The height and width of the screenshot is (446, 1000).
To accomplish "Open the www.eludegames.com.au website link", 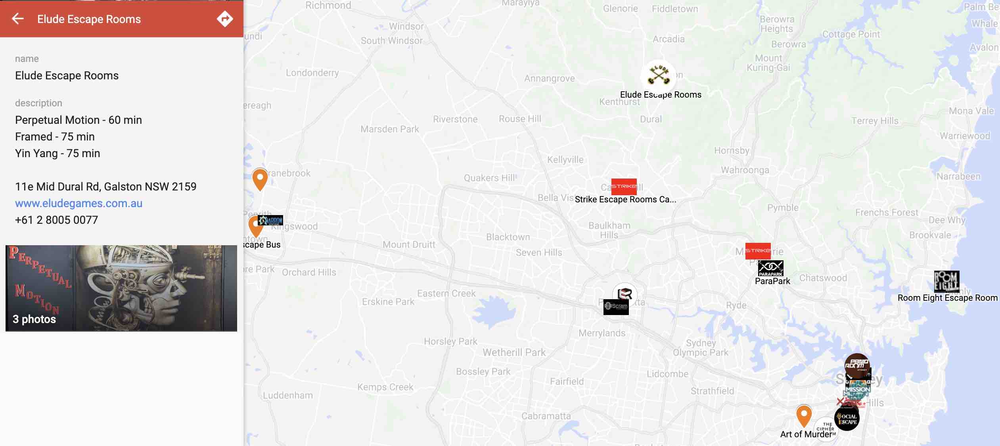I will [79, 203].
